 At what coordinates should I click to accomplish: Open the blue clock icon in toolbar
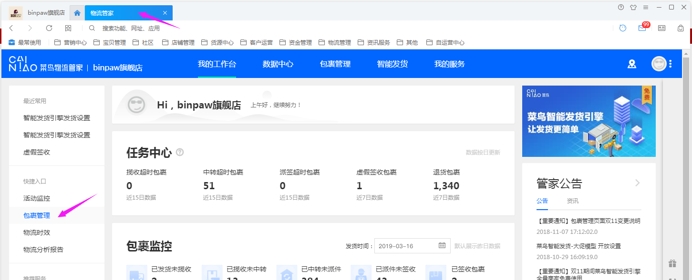[623, 28]
